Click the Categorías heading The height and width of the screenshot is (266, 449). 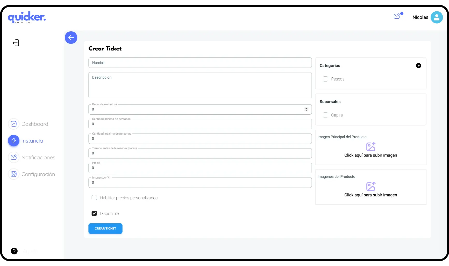(x=330, y=66)
